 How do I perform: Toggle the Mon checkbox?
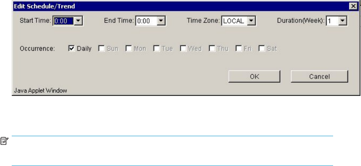(x=129, y=49)
